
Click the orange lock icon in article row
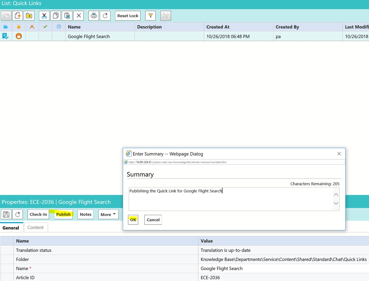[x=19, y=36]
